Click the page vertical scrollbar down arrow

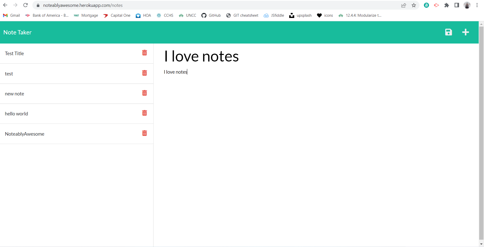click(481, 244)
